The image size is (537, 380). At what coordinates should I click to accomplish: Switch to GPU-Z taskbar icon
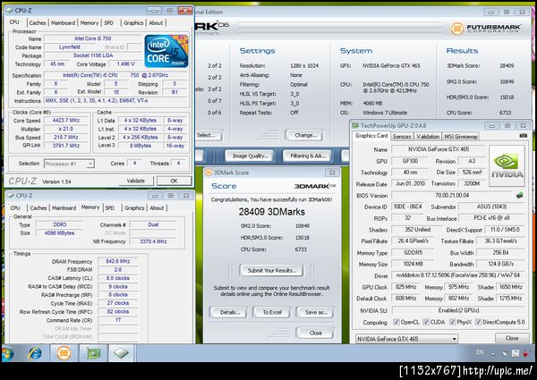coord(93,353)
